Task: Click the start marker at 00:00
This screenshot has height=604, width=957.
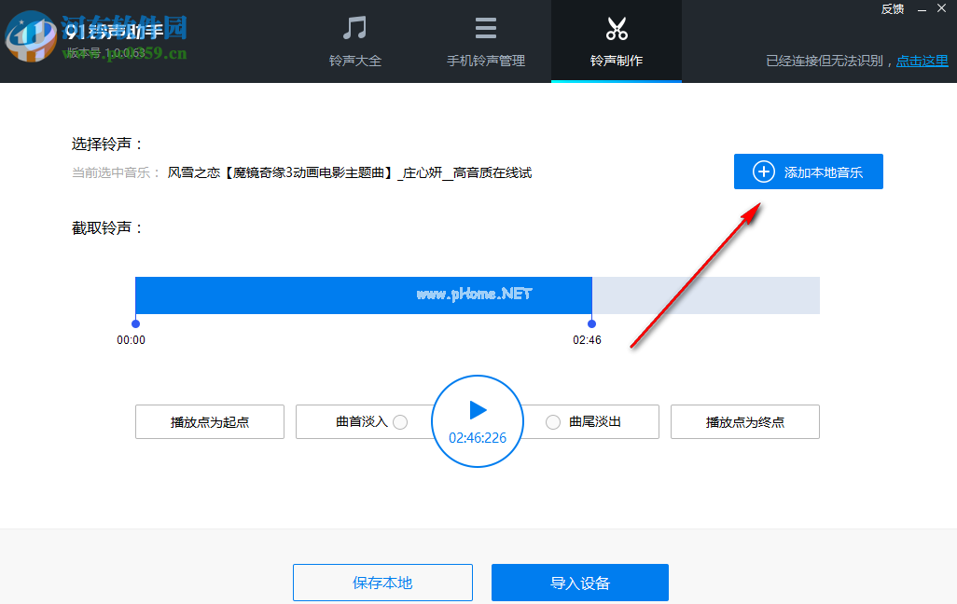Action: pos(137,323)
